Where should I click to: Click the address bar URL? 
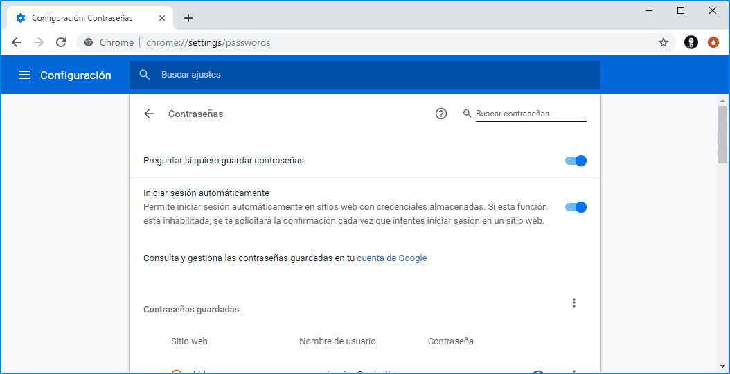click(208, 42)
